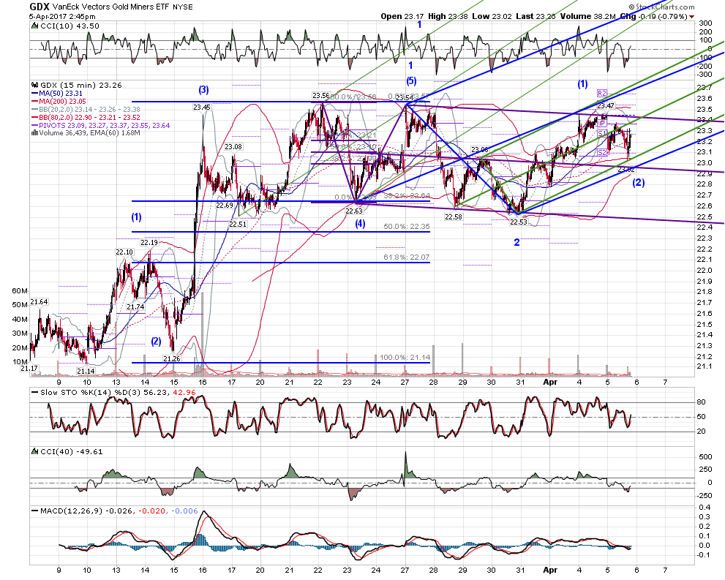
Task: Click the 100.0%: 21.14 Fibonacci label
Action: 405,357
